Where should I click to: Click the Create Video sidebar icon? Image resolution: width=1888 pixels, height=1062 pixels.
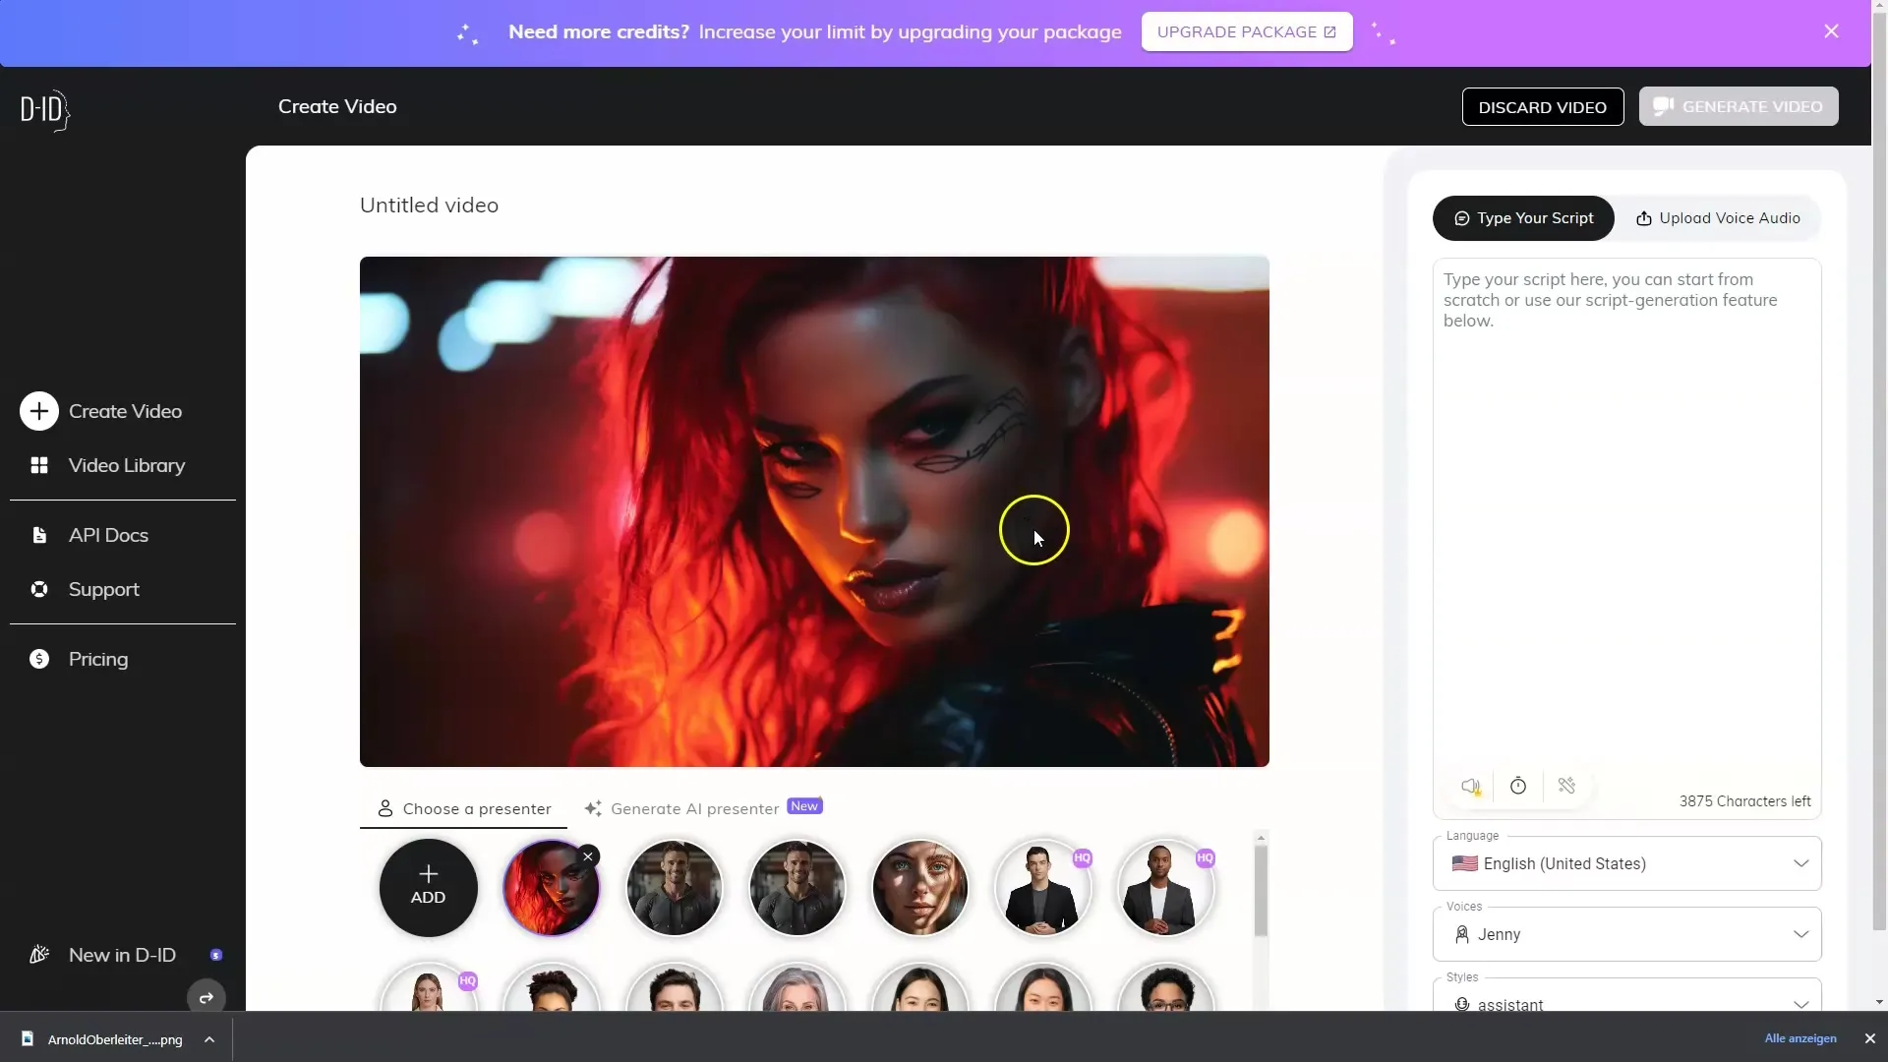point(37,410)
